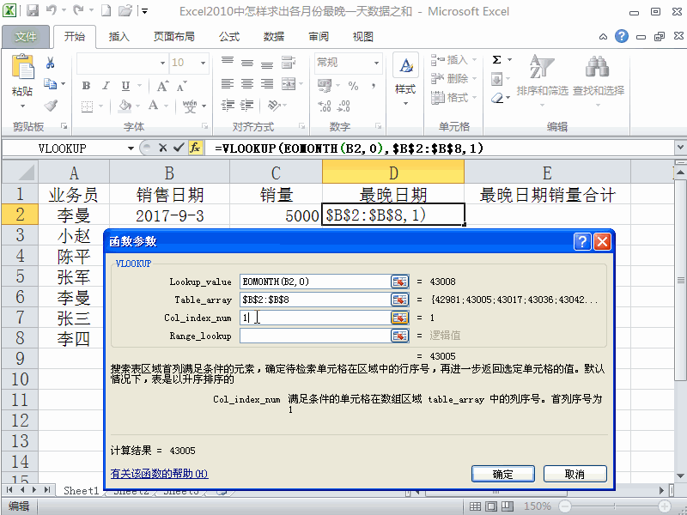687x515 pixels.
Task: Click the percent style icon
Action: (x=353, y=86)
